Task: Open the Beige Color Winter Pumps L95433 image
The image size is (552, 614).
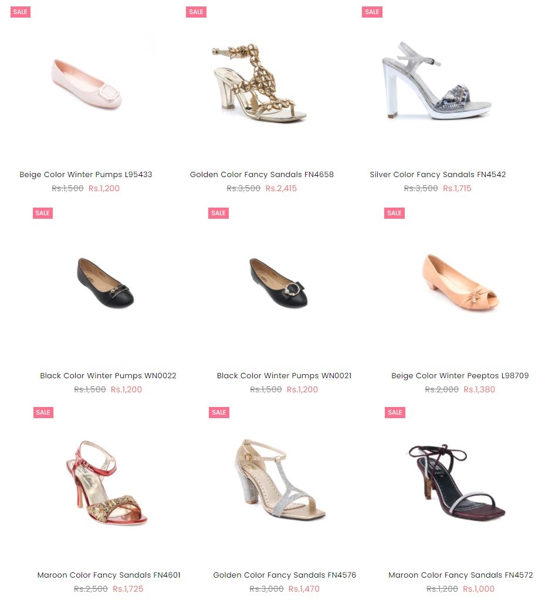Action: 87,84
